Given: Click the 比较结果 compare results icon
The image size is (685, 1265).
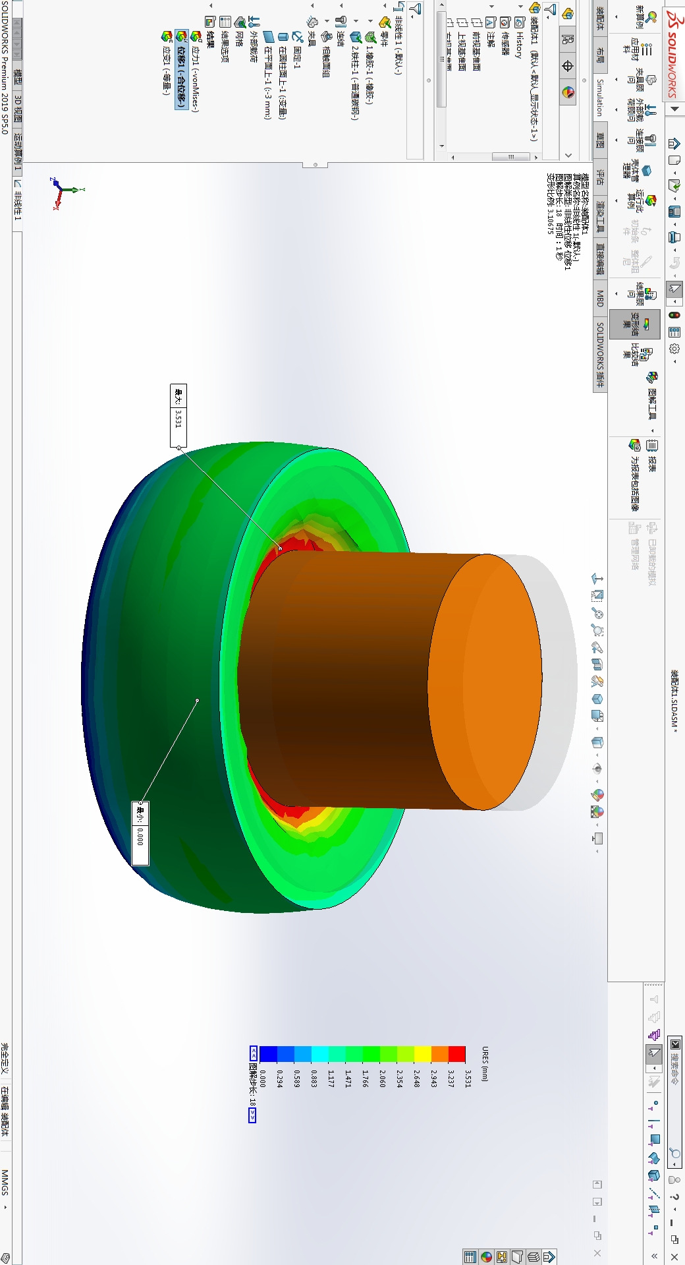Looking at the screenshot, I should 646,354.
